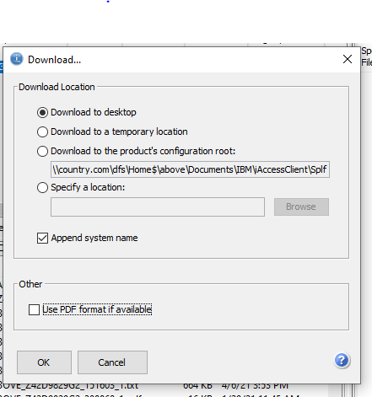Screen dimensions: 372x397
Task: Click the Other group label
Action: tap(30, 284)
